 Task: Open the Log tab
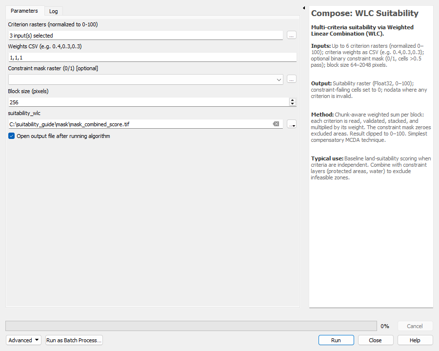[54, 11]
